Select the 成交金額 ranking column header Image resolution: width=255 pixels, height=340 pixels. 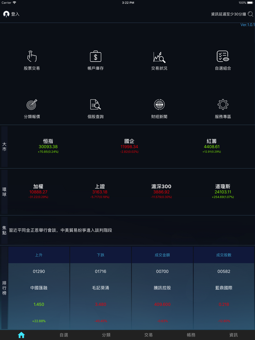click(162, 255)
